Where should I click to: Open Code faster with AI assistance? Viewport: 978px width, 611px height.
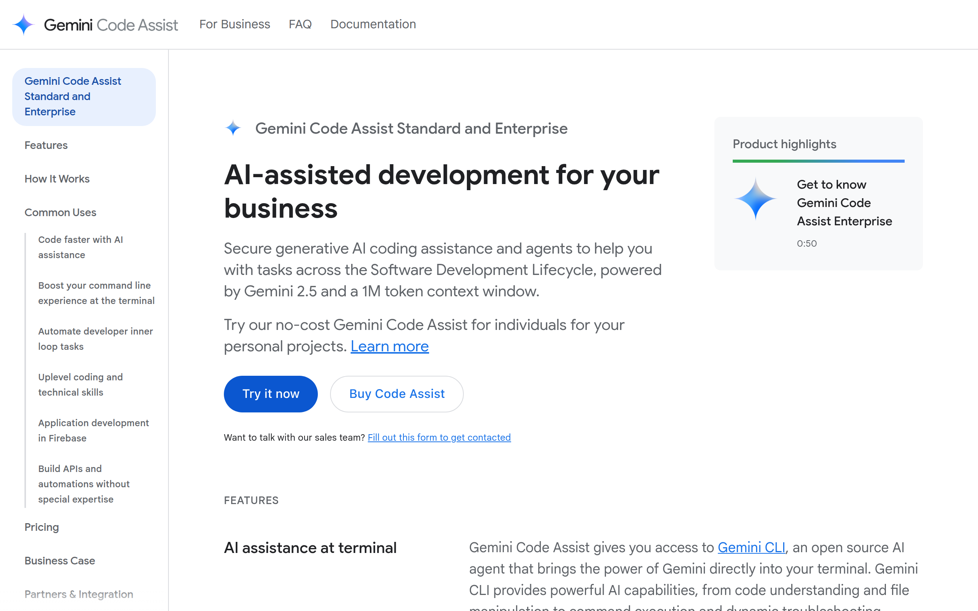[81, 247]
